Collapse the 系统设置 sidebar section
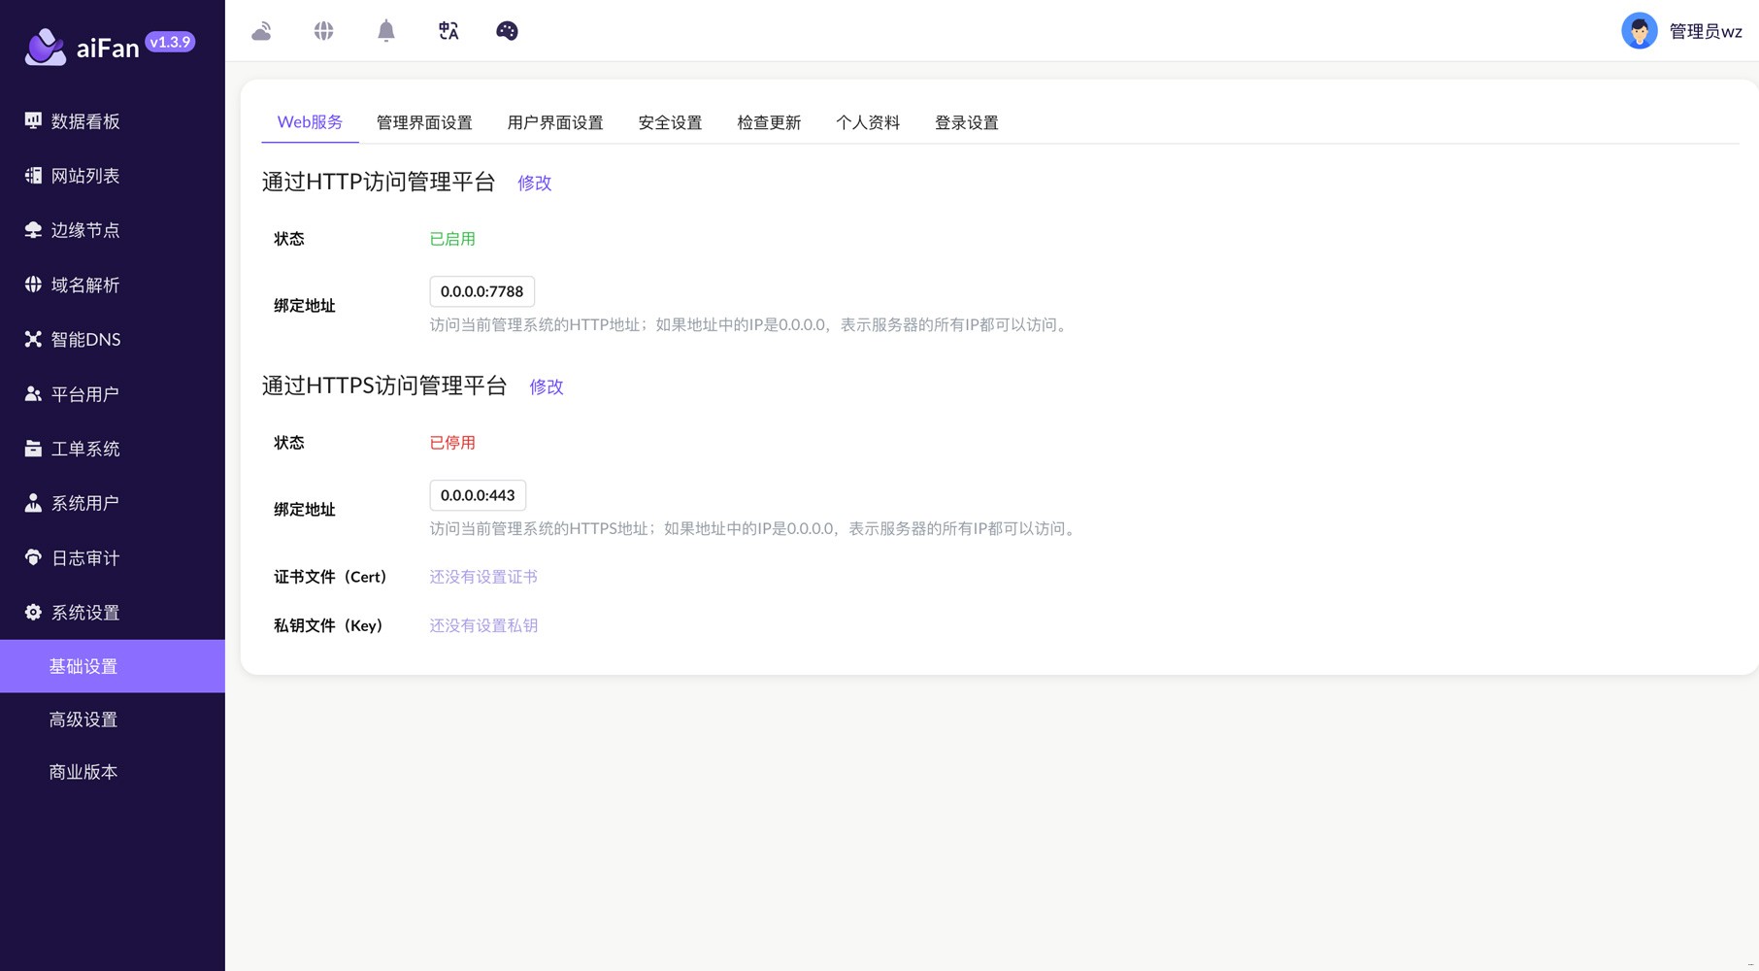The image size is (1759, 971). pyautogui.click(x=85, y=613)
